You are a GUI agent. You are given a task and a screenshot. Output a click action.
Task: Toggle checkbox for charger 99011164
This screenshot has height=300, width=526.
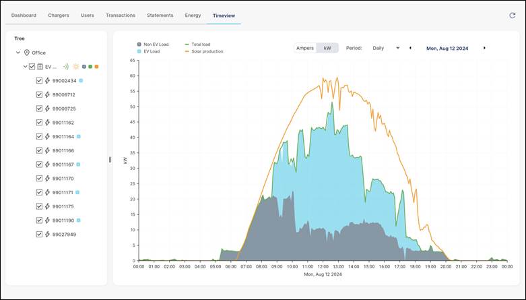click(39, 136)
